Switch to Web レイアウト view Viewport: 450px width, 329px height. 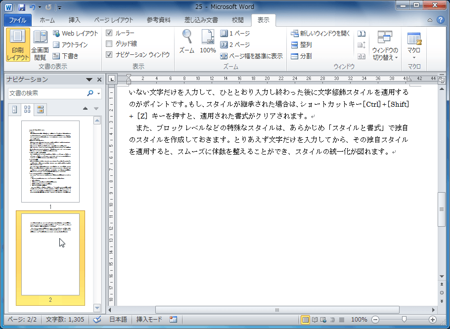tap(76, 33)
